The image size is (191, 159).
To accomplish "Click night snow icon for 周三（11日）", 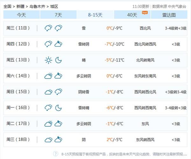I will pos(58,28).
